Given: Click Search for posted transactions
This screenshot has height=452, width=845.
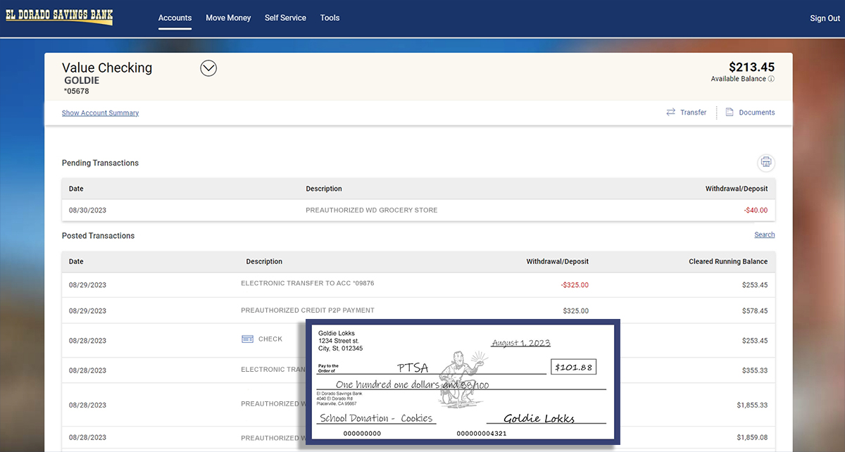Looking at the screenshot, I should pyautogui.click(x=764, y=235).
